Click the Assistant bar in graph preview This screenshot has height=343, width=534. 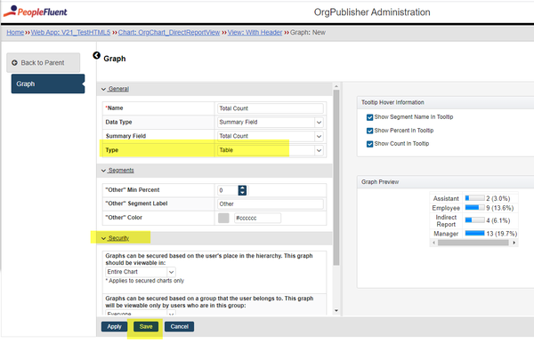click(x=474, y=198)
